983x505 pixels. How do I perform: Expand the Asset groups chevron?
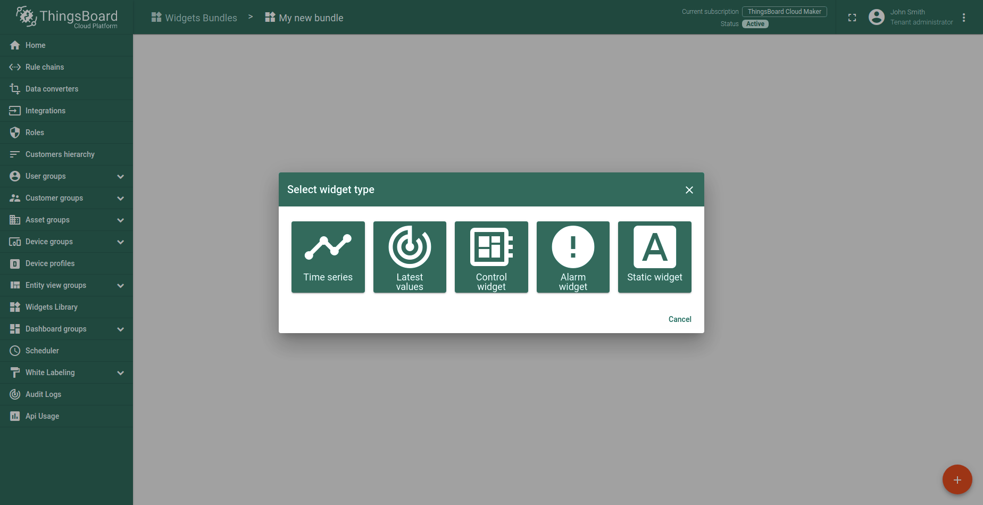(120, 220)
